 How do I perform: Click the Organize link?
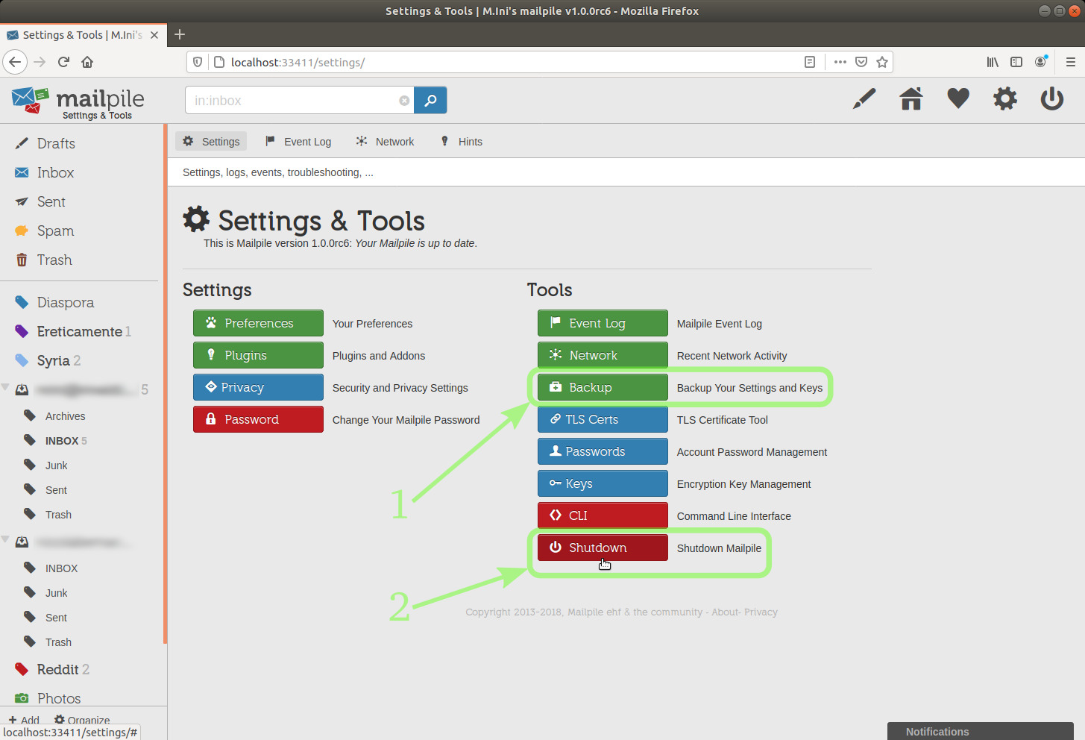[x=82, y=720]
